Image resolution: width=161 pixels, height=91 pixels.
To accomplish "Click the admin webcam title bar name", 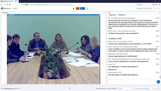I will click(12, 15).
